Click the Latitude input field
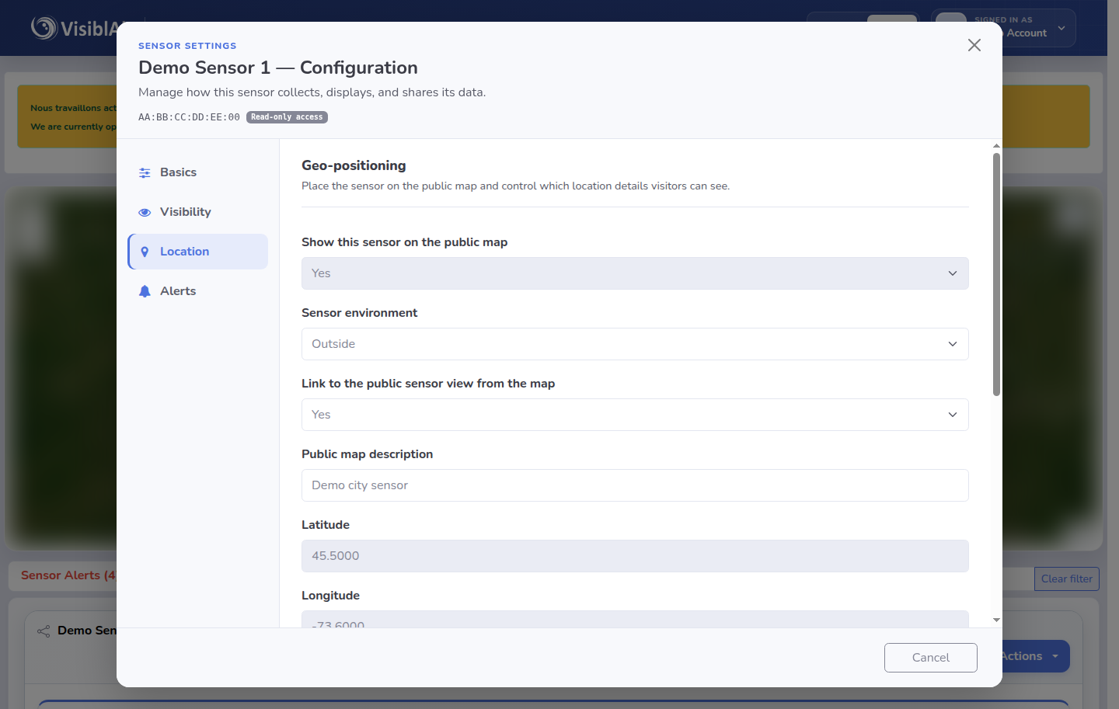Viewport: 1119px width, 709px height. [x=635, y=556]
